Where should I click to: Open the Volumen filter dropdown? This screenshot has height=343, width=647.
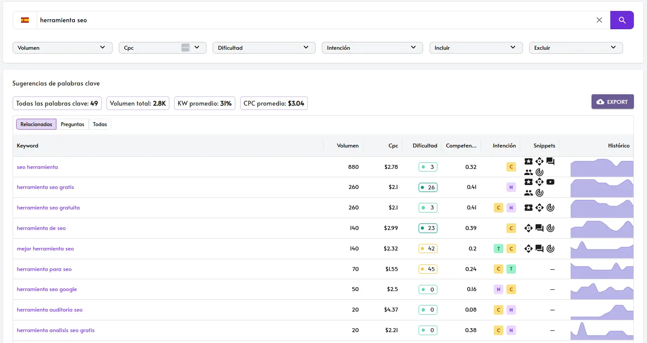tap(62, 48)
